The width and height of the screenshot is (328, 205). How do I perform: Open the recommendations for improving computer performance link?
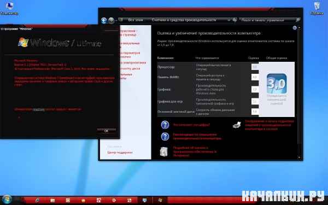(x=197, y=136)
